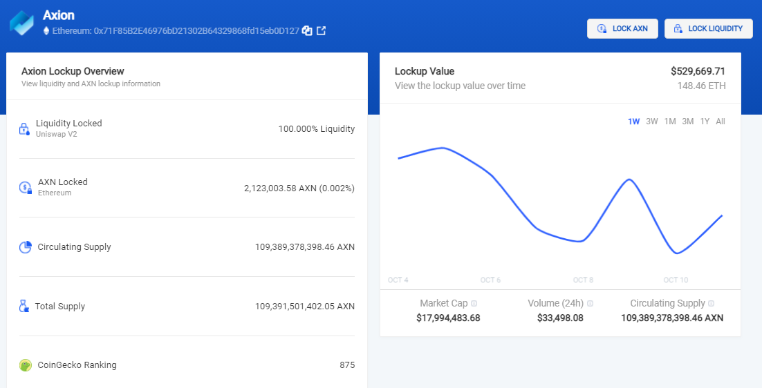Click the Axion Lockup Overview heading

(73, 71)
